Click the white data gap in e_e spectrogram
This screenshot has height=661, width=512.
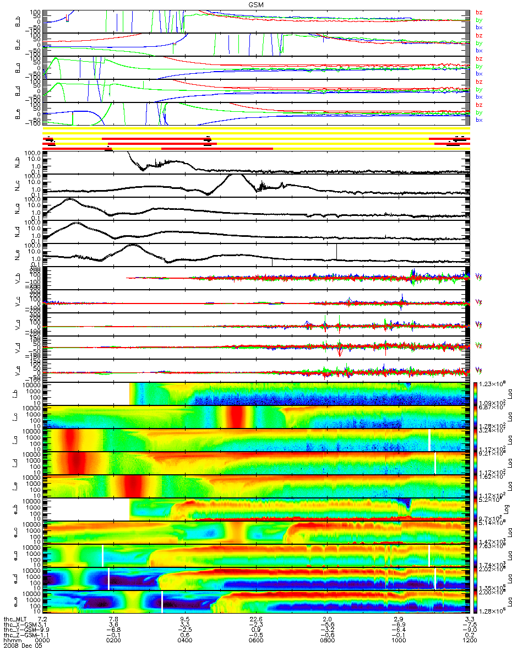click(x=162, y=602)
